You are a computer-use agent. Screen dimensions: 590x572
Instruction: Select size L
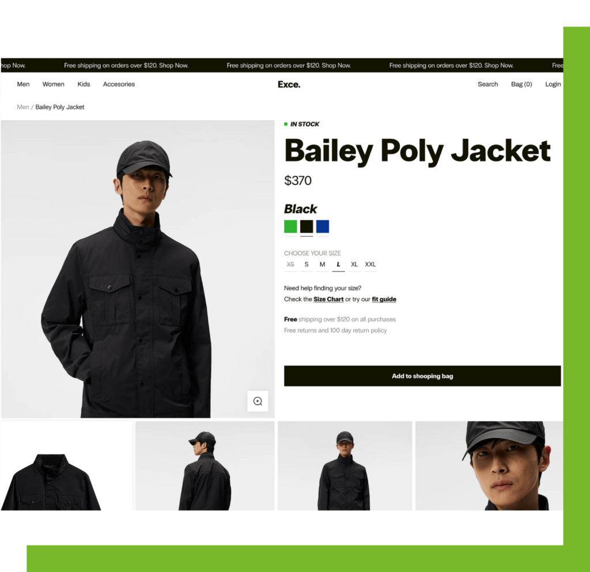pyautogui.click(x=338, y=264)
